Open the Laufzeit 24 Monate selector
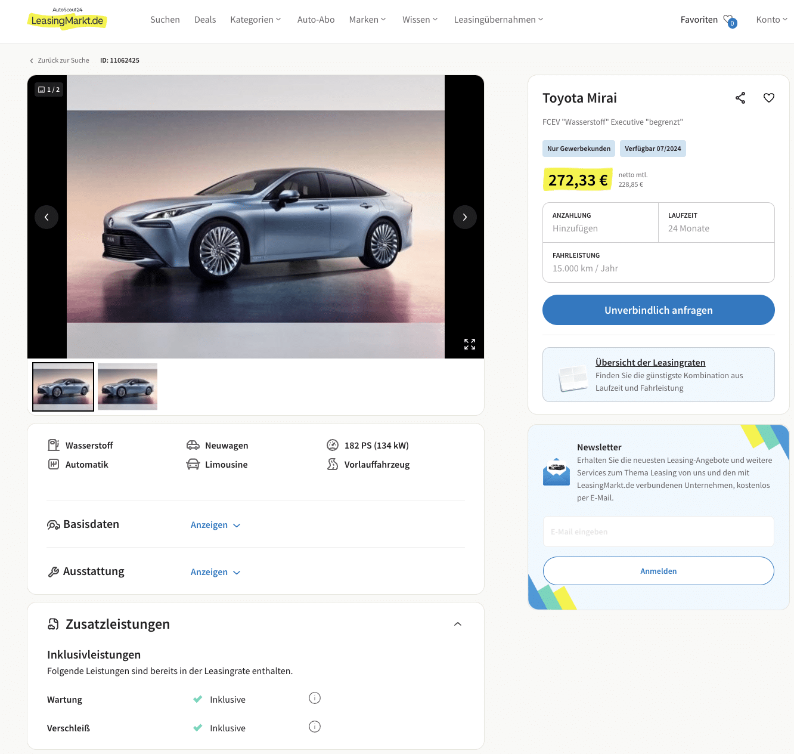Viewport: 794px width, 754px height. [x=717, y=223]
